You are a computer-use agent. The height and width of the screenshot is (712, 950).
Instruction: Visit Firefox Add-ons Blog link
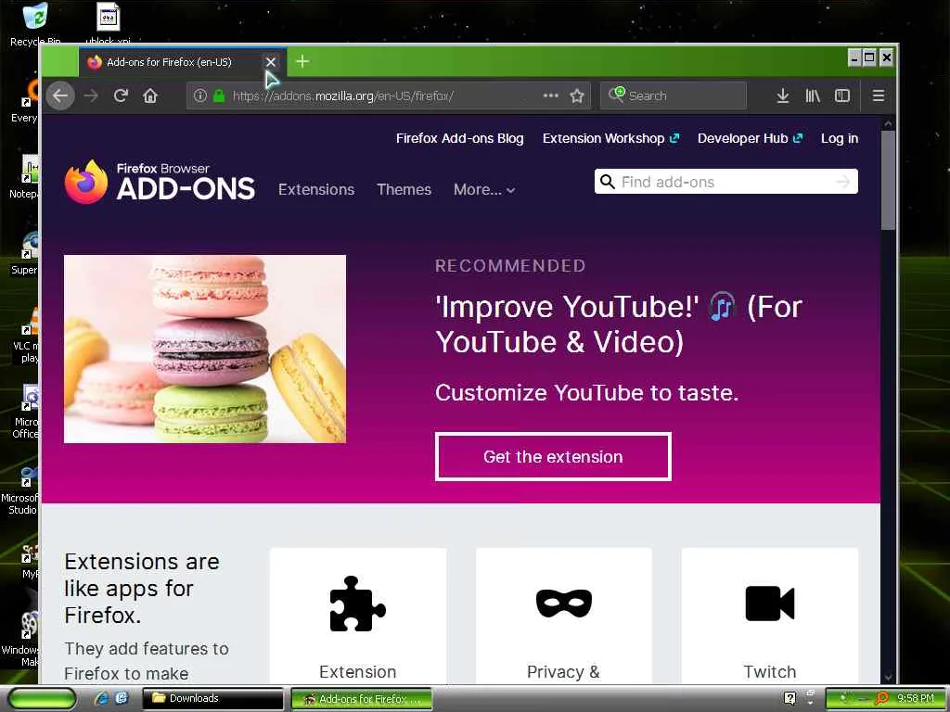pos(460,138)
